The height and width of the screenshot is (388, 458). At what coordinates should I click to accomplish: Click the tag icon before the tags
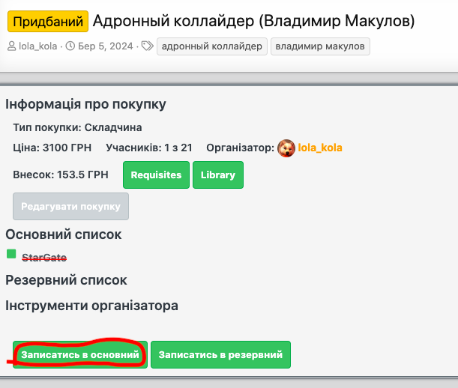click(147, 46)
